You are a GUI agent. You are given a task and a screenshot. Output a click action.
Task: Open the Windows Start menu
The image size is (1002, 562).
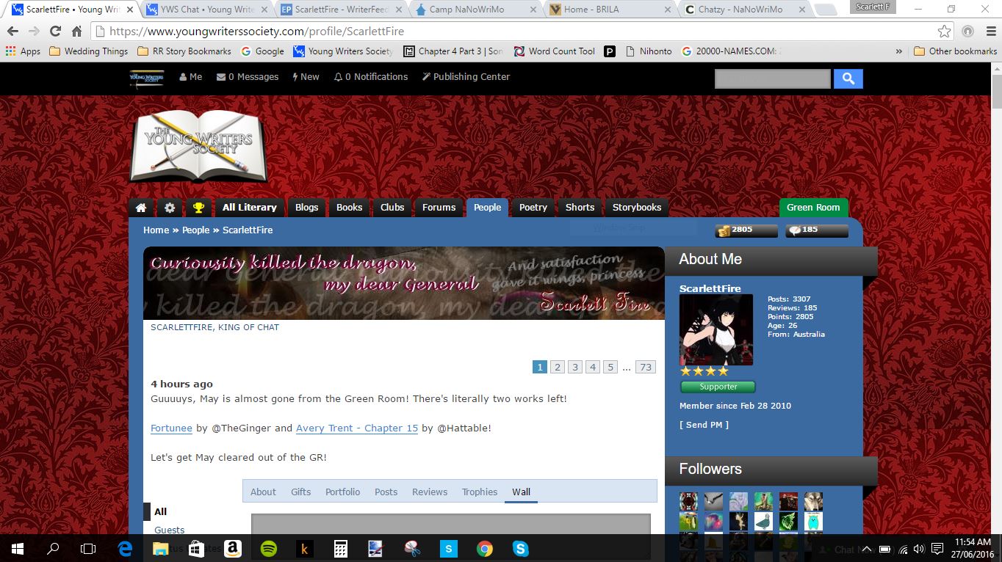[x=18, y=548]
